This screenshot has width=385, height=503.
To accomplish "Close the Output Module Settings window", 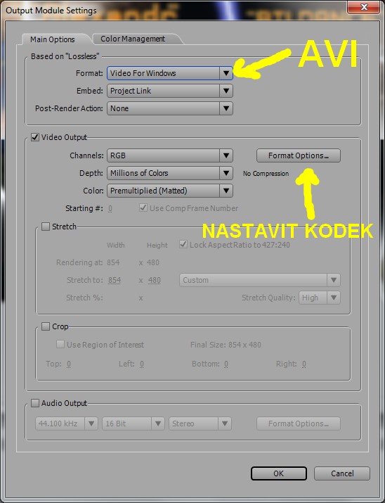I will click(x=363, y=7).
